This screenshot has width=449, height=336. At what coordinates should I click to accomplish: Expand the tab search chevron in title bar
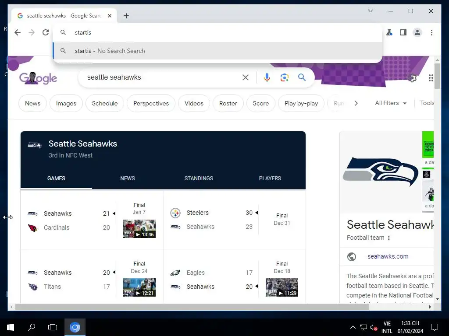click(370, 11)
